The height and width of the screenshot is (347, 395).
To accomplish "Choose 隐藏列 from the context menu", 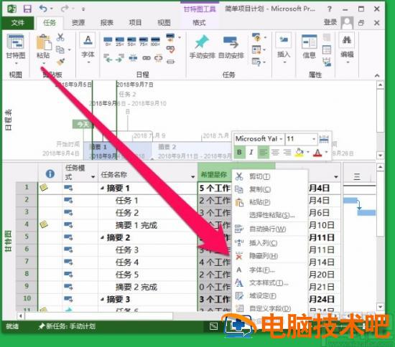I will (x=269, y=256).
